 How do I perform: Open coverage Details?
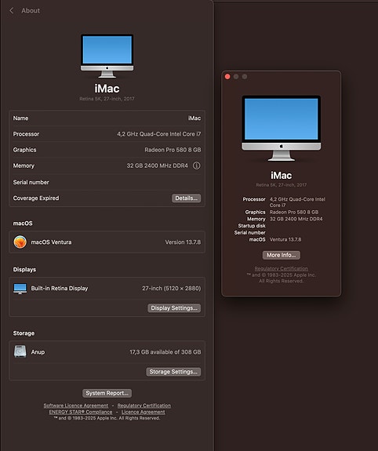tap(186, 198)
